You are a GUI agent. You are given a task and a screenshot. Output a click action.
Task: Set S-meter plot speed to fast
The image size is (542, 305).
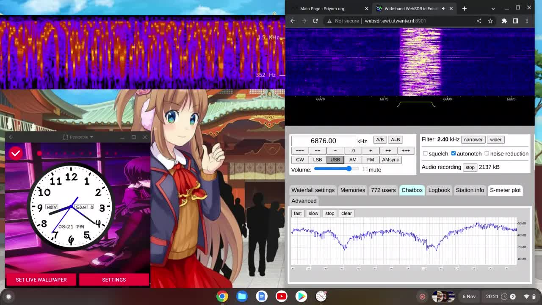298,213
